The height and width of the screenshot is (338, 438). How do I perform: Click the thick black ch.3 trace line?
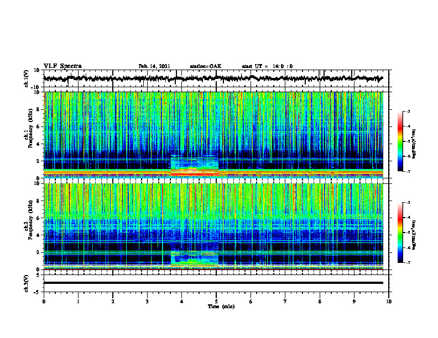tap(213, 283)
